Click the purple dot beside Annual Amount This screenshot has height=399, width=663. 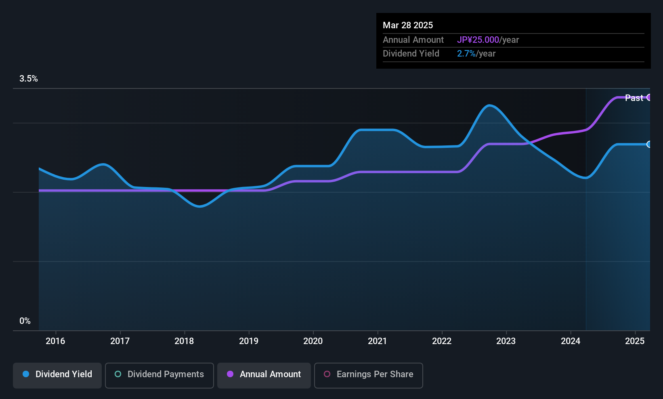pyautogui.click(x=230, y=374)
